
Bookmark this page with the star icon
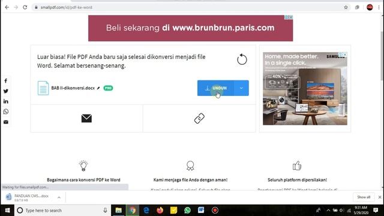(x=346, y=7)
